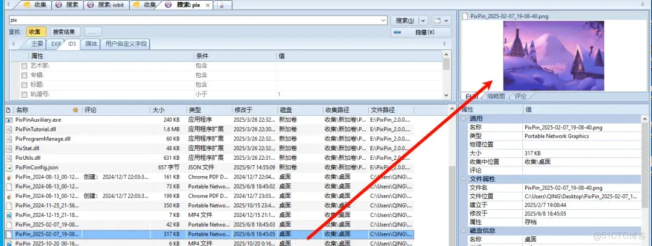
Task: Click the Portable Network Graphics type value
Action: 557,136
